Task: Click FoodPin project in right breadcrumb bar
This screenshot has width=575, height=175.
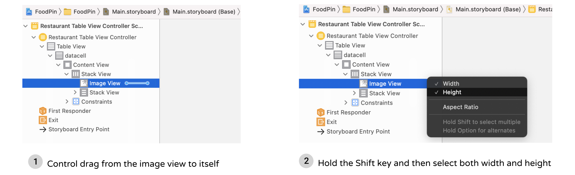Action: 324,9
